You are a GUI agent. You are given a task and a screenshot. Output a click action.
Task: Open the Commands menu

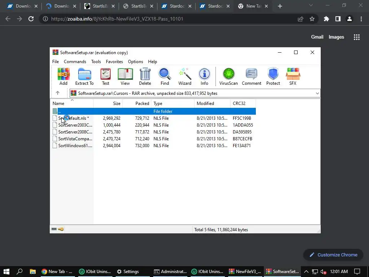tap(75, 61)
